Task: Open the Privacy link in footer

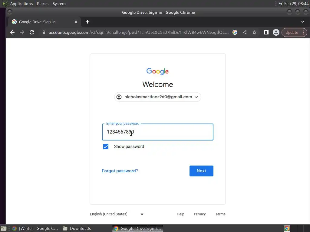Action: [200, 214]
